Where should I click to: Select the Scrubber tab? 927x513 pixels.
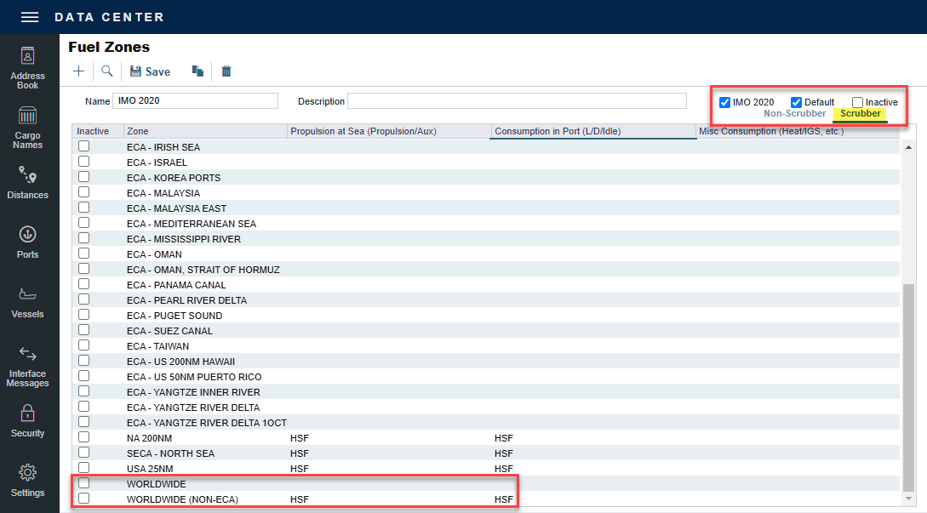click(861, 114)
